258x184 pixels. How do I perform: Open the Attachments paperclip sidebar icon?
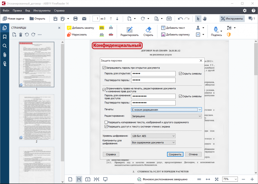pyautogui.click(x=5, y=55)
